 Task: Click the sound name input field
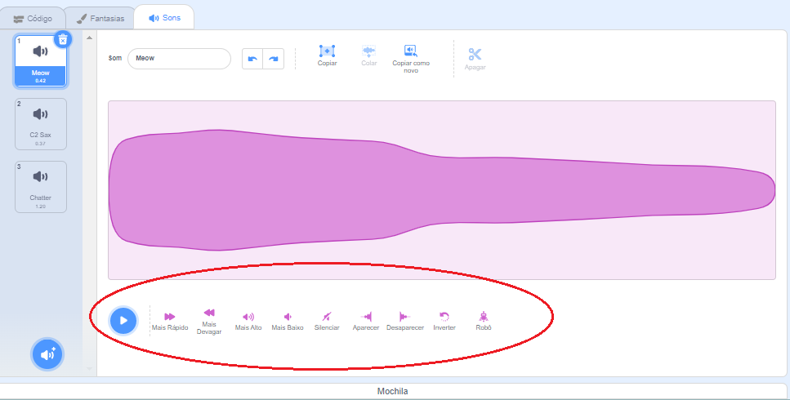pyautogui.click(x=179, y=59)
